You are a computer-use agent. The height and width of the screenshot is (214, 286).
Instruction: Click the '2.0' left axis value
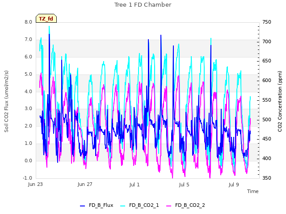click(28, 126)
